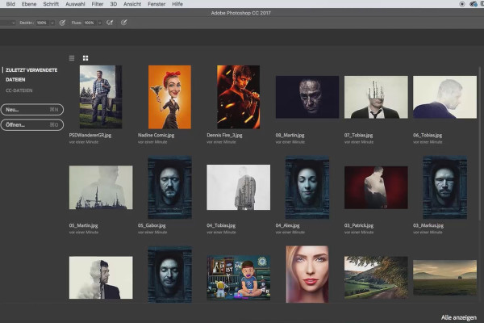Click the 08_Martin.jpg file name
Screen dimensions: 484x323
click(290, 135)
